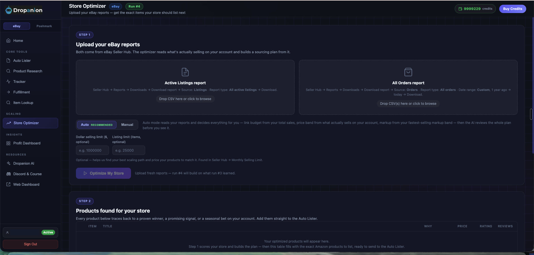534x255 pixels.
Task: Open Item Lookup tool
Action: click(x=31, y=103)
